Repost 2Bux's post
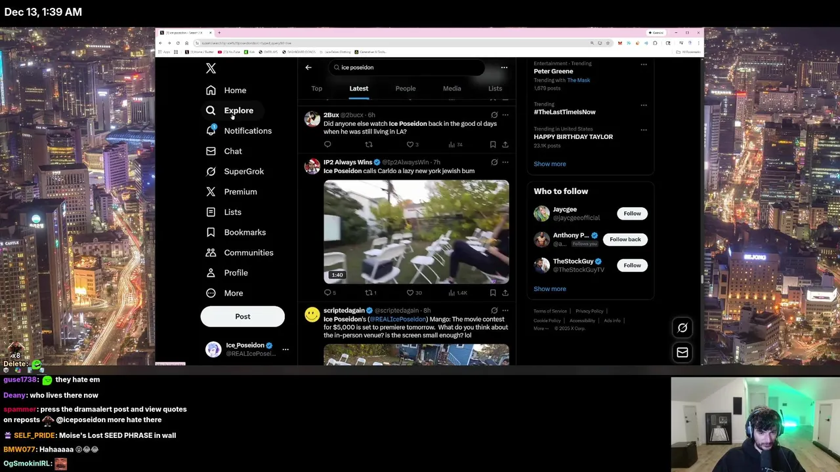 coord(369,145)
